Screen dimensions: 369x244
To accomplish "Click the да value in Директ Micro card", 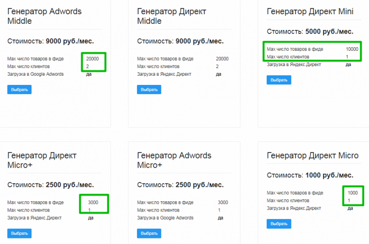I will pyautogui.click(x=350, y=208).
